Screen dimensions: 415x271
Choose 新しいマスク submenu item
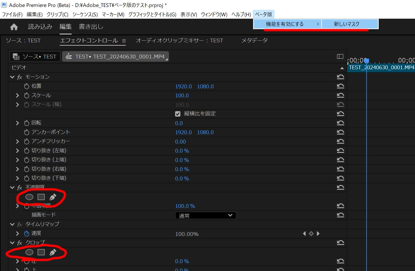(x=350, y=24)
